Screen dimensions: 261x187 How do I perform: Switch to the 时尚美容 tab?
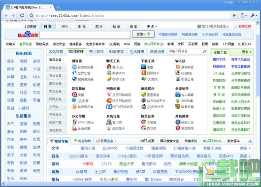(x=117, y=52)
